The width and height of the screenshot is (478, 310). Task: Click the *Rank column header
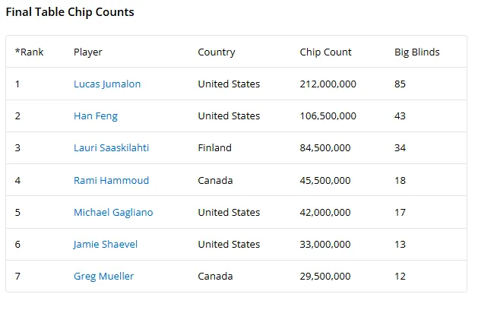pyautogui.click(x=30, y=52)
